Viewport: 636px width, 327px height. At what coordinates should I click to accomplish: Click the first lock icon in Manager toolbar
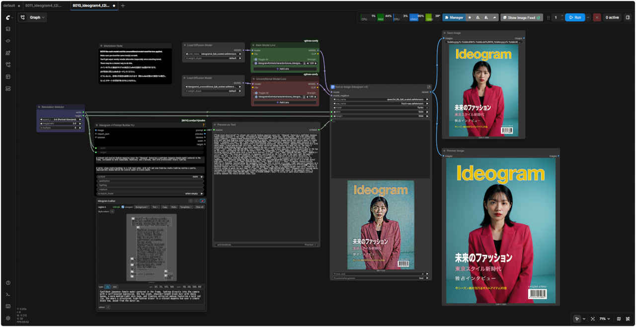pos(478,17)
